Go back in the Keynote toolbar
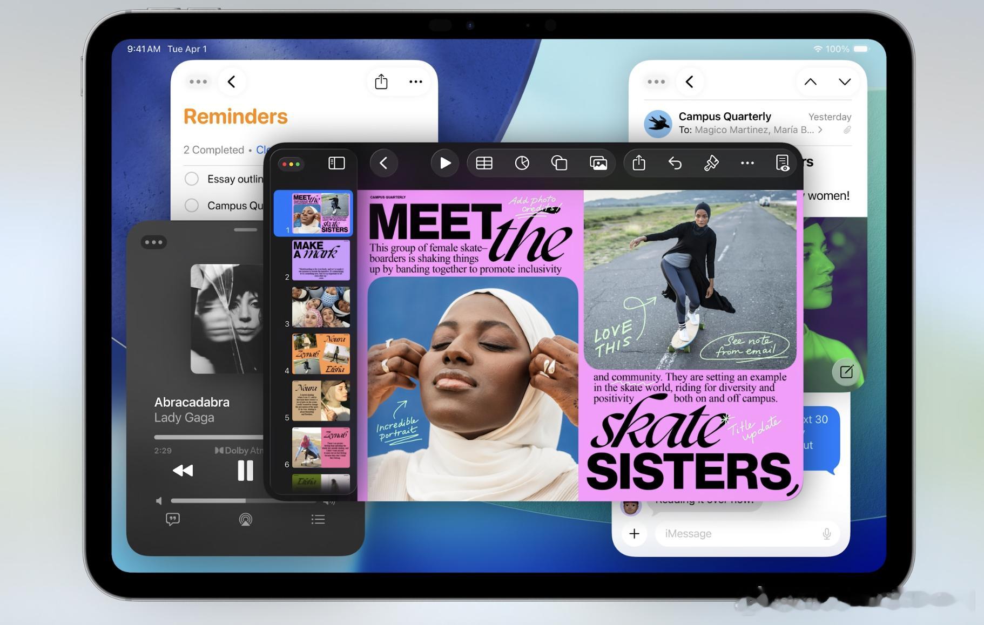 click(x=383, y=163)
